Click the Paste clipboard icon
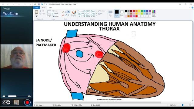The image size is (194, 109). pyautogui.click(x=36, y=12)
